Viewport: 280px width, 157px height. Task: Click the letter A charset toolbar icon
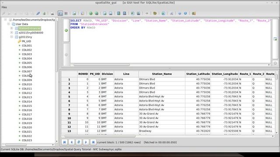click(171, 14)
